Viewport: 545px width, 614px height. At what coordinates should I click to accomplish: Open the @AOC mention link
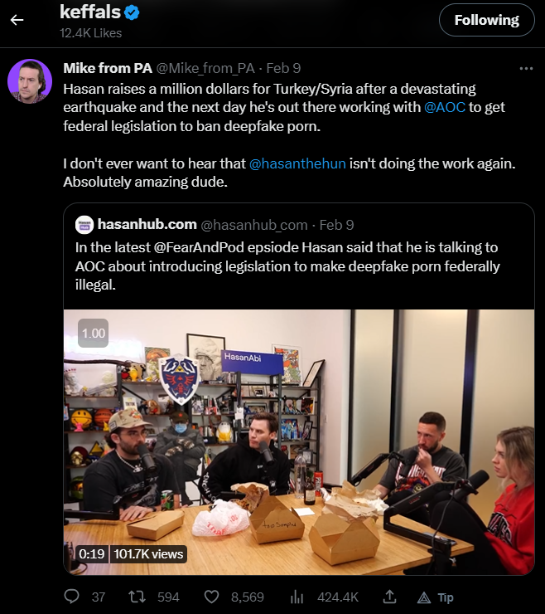pyautogui.click(x=445, y=107)
